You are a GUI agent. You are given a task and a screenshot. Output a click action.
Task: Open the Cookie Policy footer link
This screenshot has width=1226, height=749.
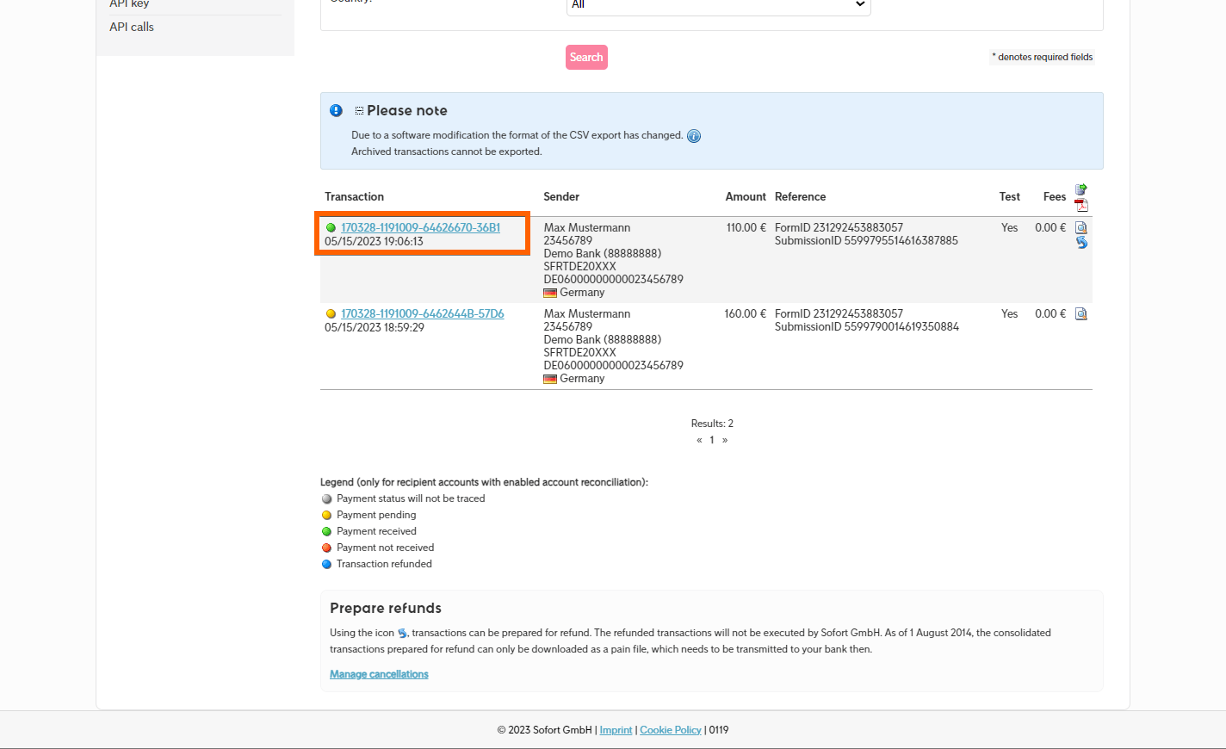point(671,730)
